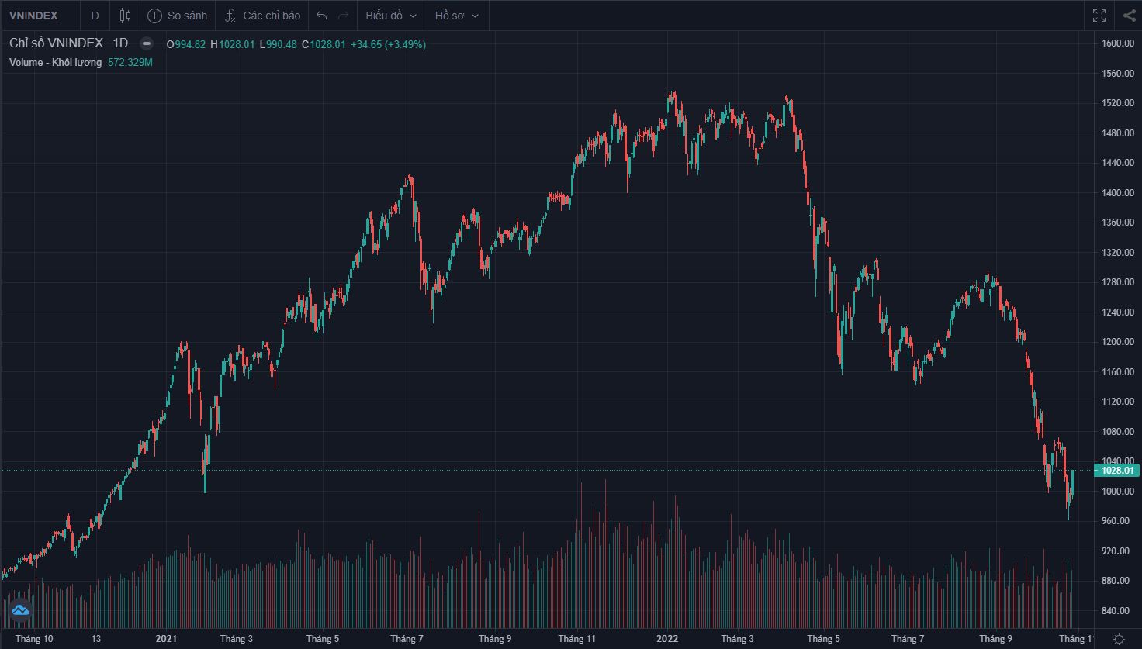Click the Volume - Khối lượng indicator label

point(56,62)
